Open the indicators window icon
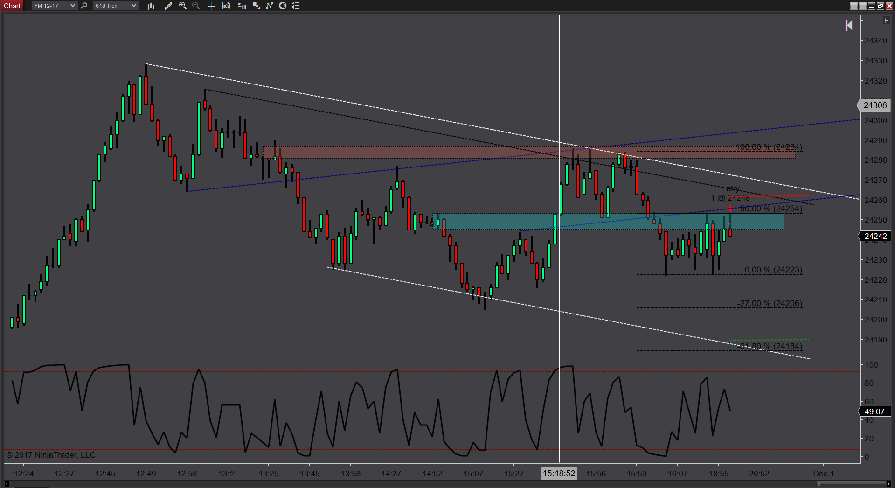 (270, 6)
